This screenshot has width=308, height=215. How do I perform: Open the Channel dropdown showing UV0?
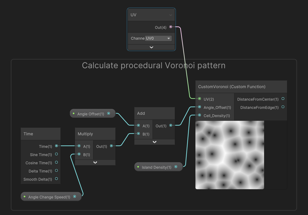158,38
